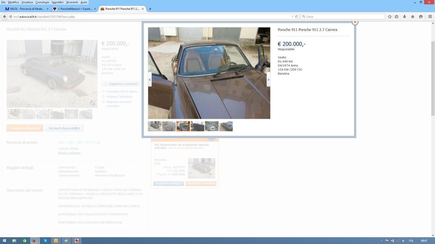The image size is (435, 244).
Task: Click Mostra indirizzo link
Action: click(x=69, y=152)
